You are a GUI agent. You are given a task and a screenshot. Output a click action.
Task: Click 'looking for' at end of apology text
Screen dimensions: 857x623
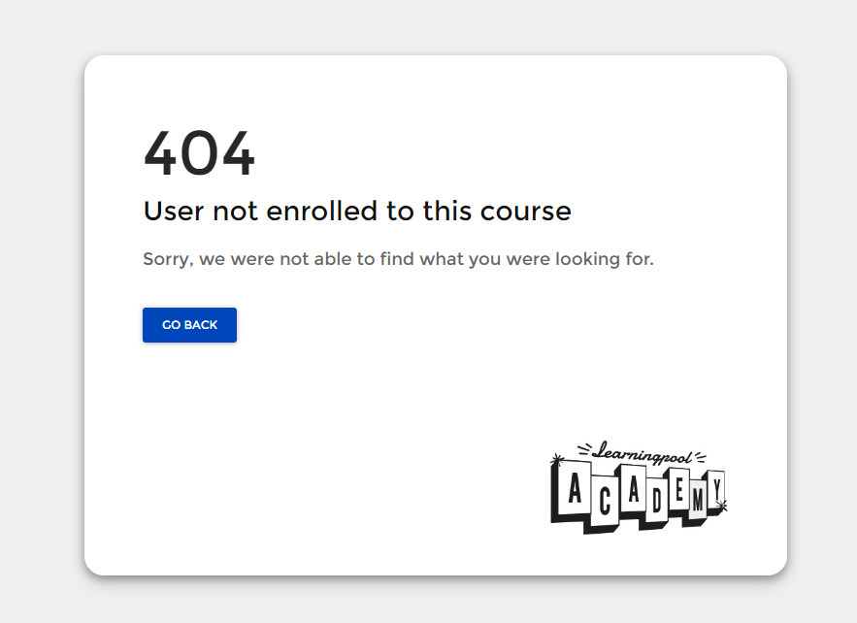[x=605, y=258]
